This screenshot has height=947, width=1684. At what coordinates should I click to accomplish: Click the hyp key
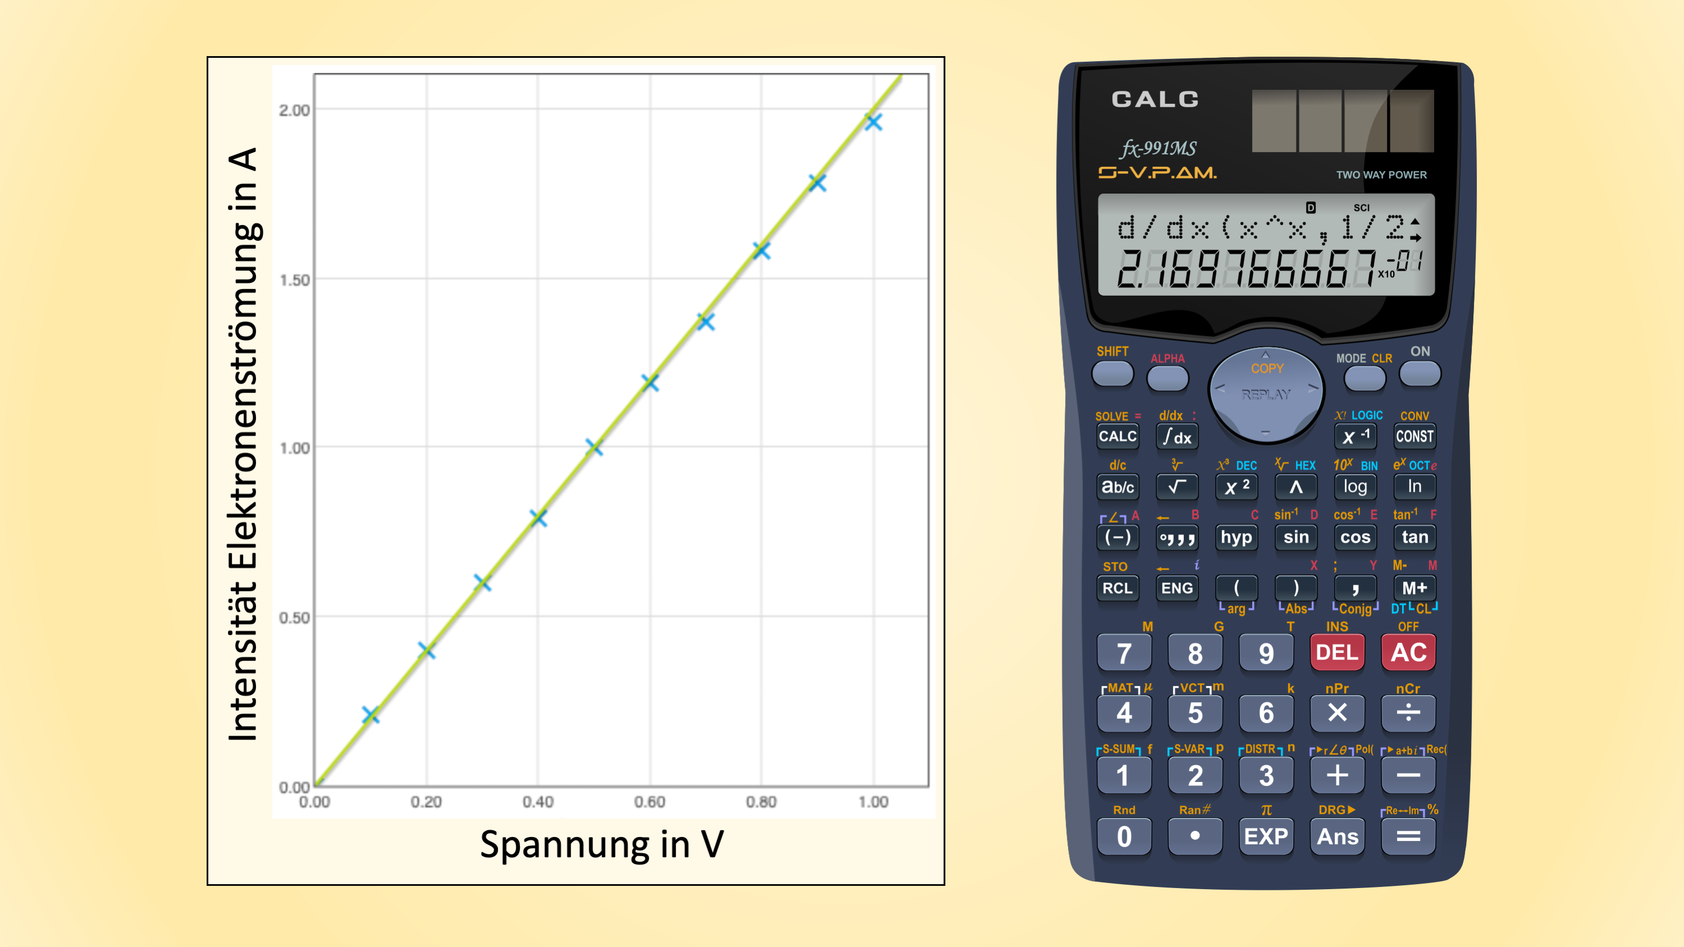coord(1236,537)
